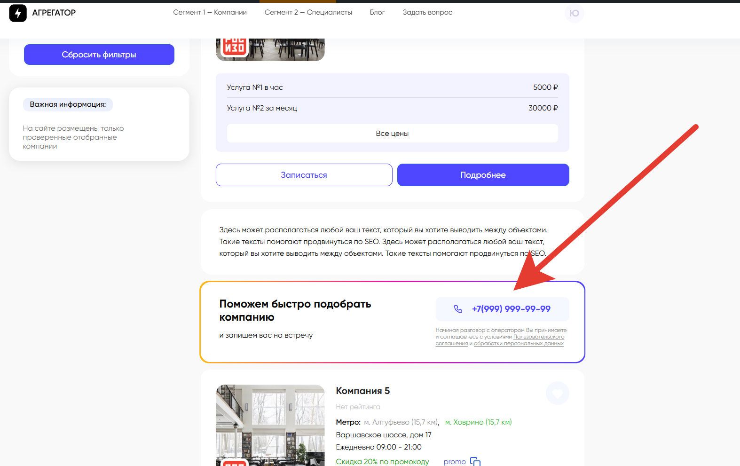Call the number +7(999) 999-99-99
740x466 pixels.
point(511,309)
